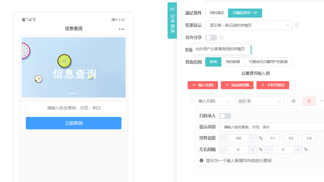Image resolution: width=324 pixels, height=182 pixels.
Task: Click the info icon beside 结果显示
Action: pos(297,25)
